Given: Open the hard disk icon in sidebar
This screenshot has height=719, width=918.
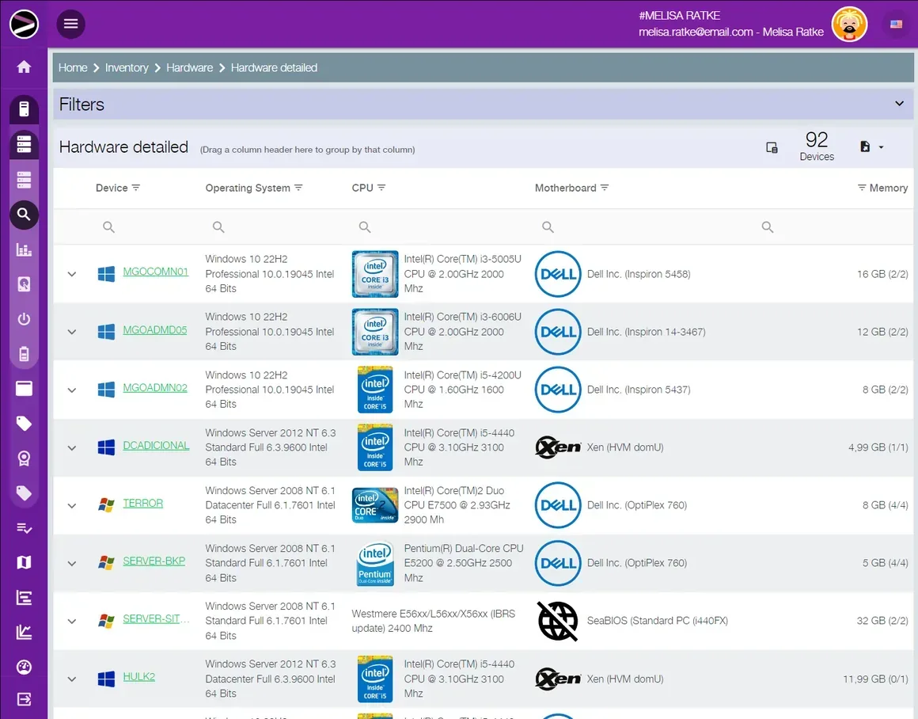Looking at the screenshot, I should coord(24,284).
